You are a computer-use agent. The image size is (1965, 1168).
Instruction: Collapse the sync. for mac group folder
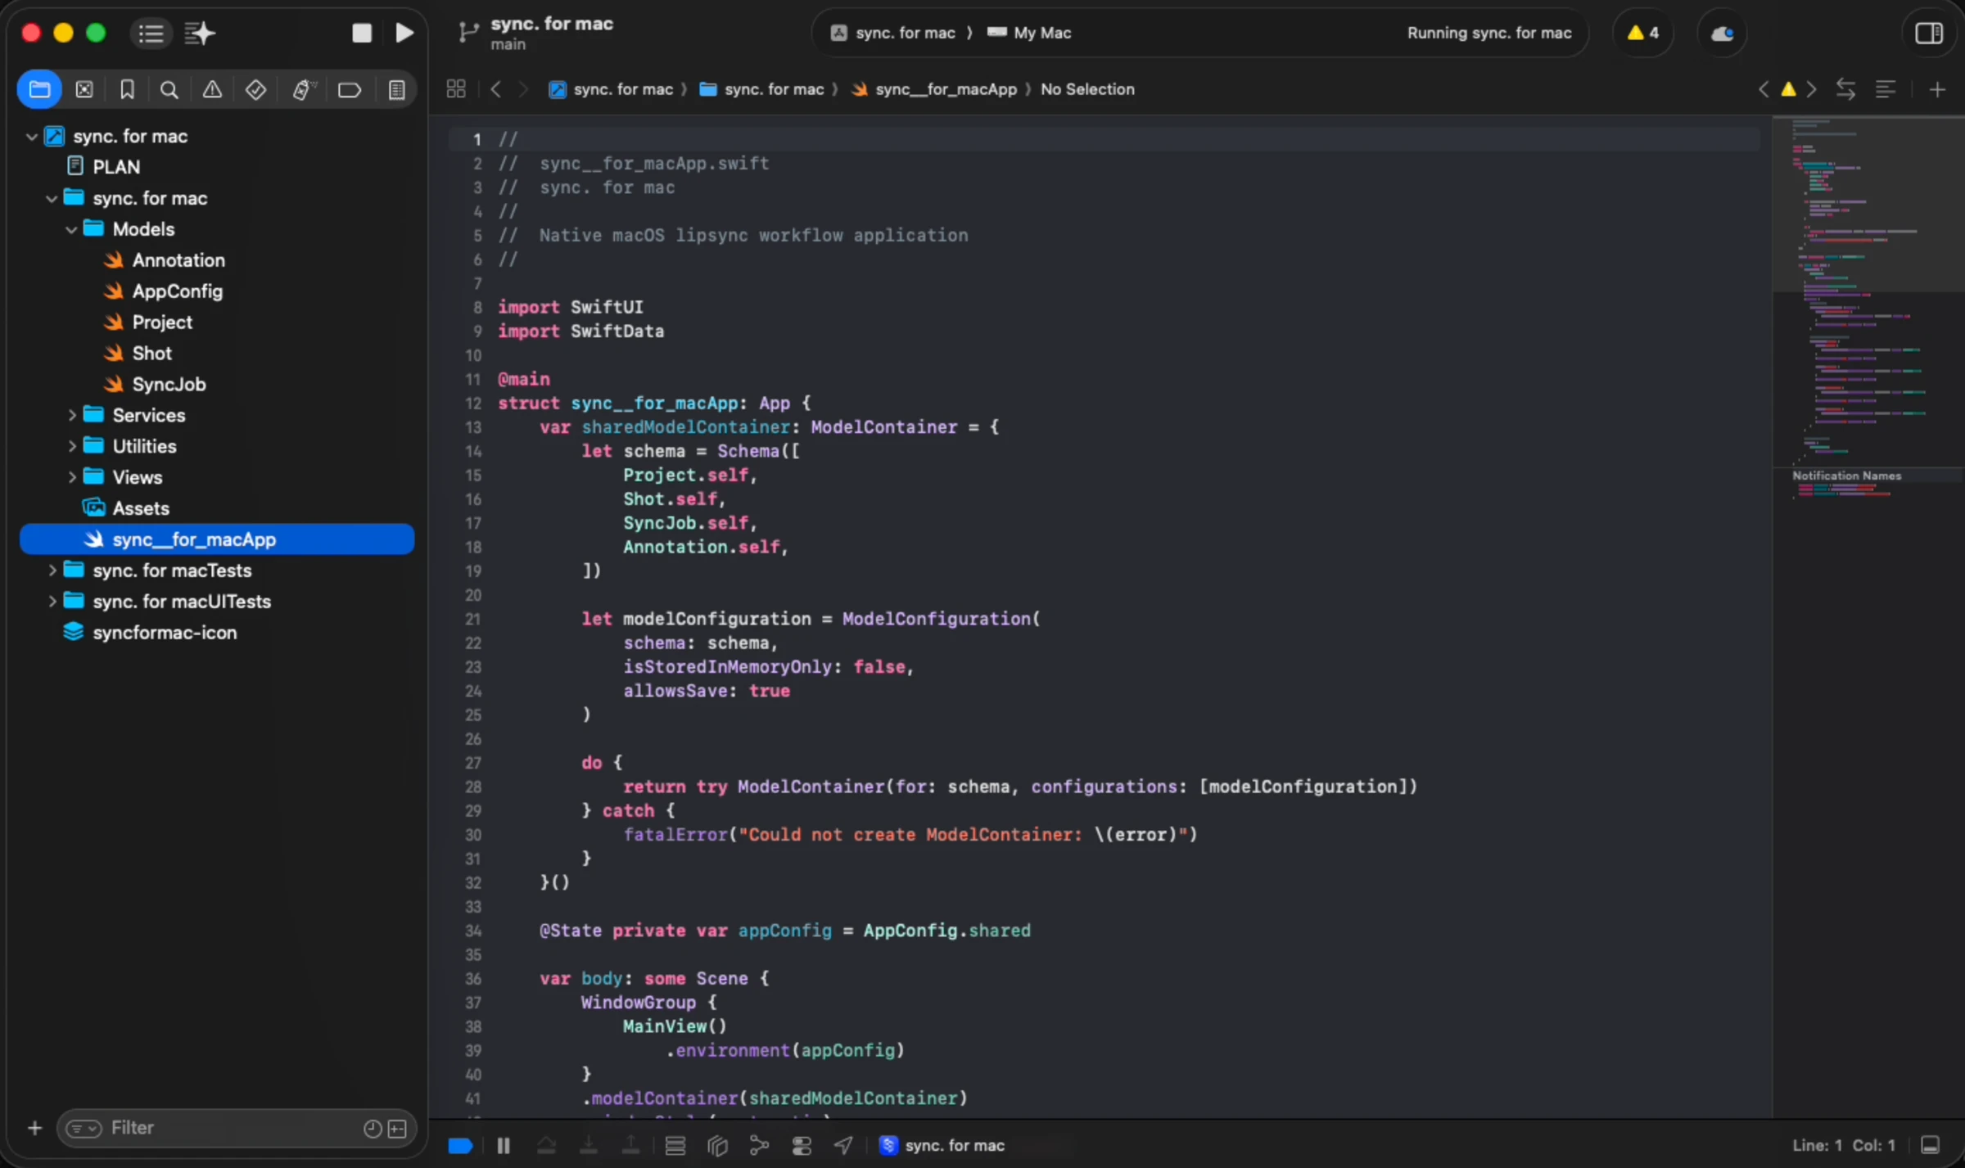51,198
